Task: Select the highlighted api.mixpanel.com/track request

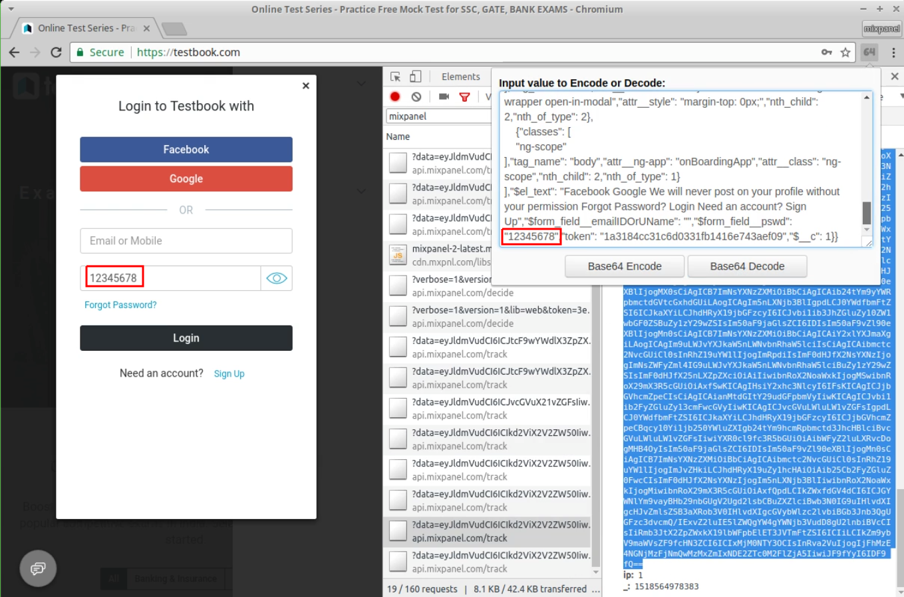Action: pos(487,530)
